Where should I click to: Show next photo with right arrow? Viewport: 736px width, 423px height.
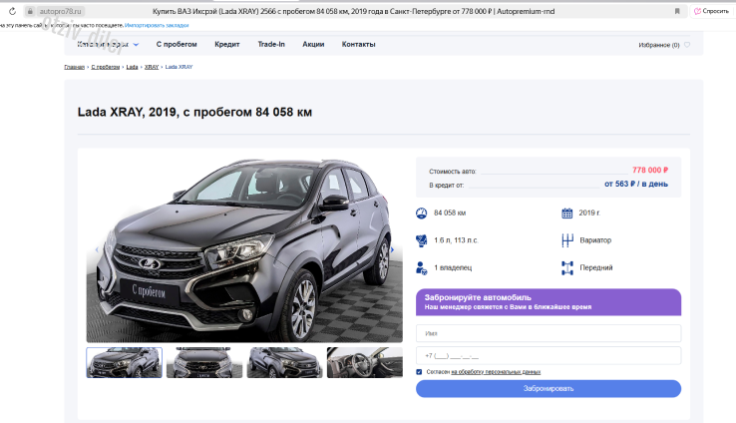coord(392,249)
